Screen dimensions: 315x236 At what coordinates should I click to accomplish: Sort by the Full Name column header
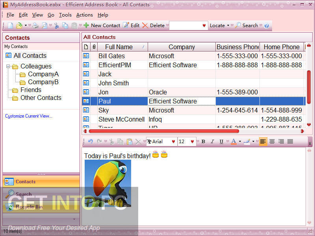click(x=122, y=47)
